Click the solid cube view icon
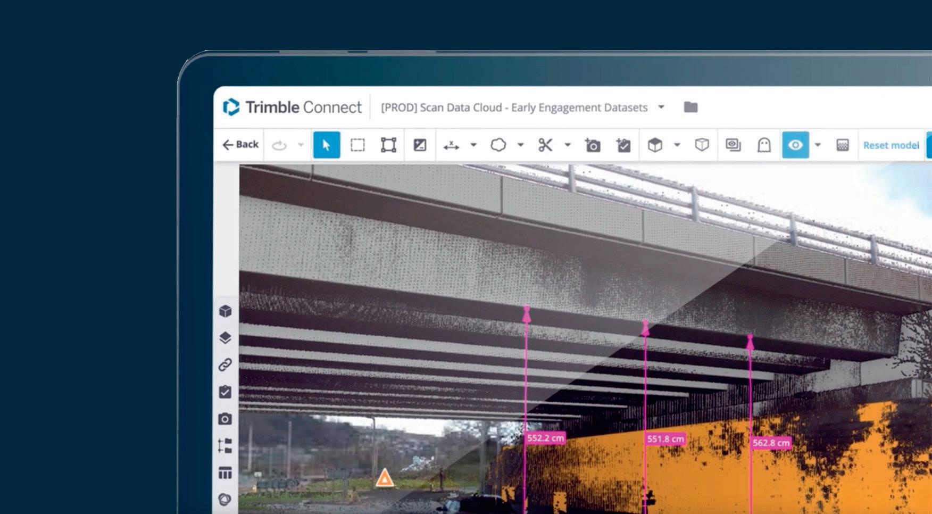Image resolution: width=932 pixels, height=514 pixels. point(655,145)
